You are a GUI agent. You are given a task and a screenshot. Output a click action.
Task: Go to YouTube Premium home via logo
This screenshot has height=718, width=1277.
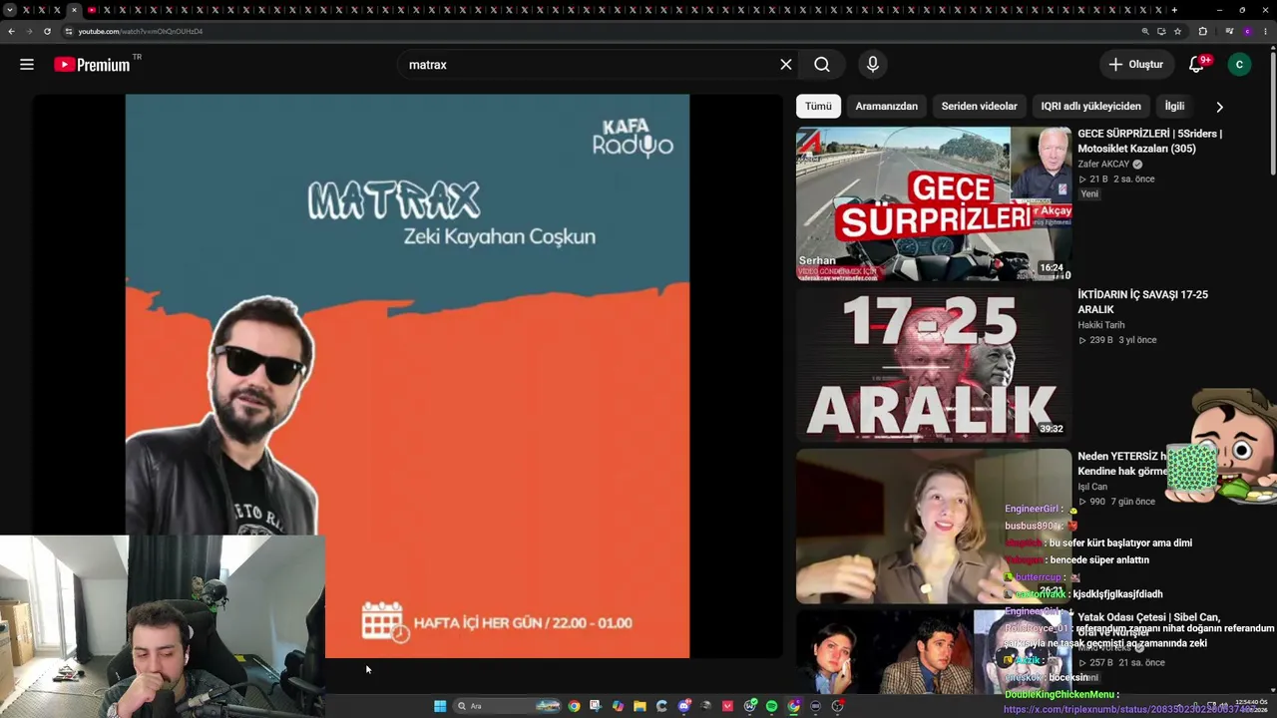pos(92,65)
